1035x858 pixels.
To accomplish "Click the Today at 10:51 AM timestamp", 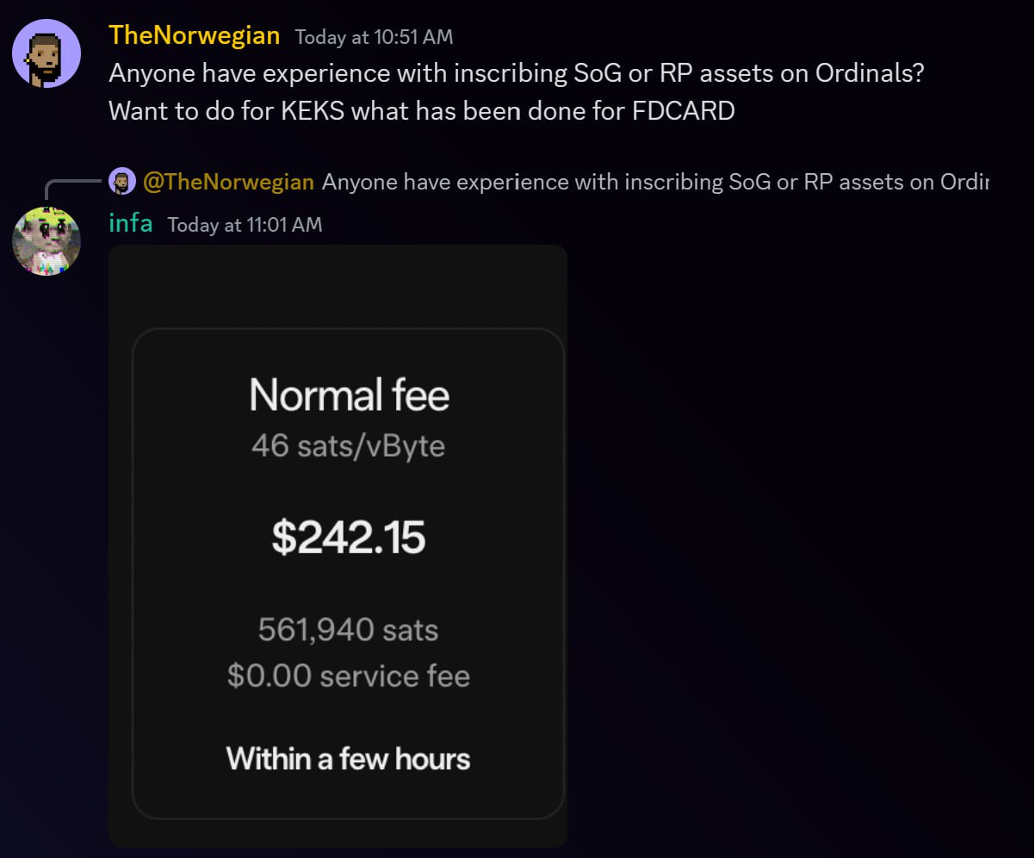I will pos(374,37).
